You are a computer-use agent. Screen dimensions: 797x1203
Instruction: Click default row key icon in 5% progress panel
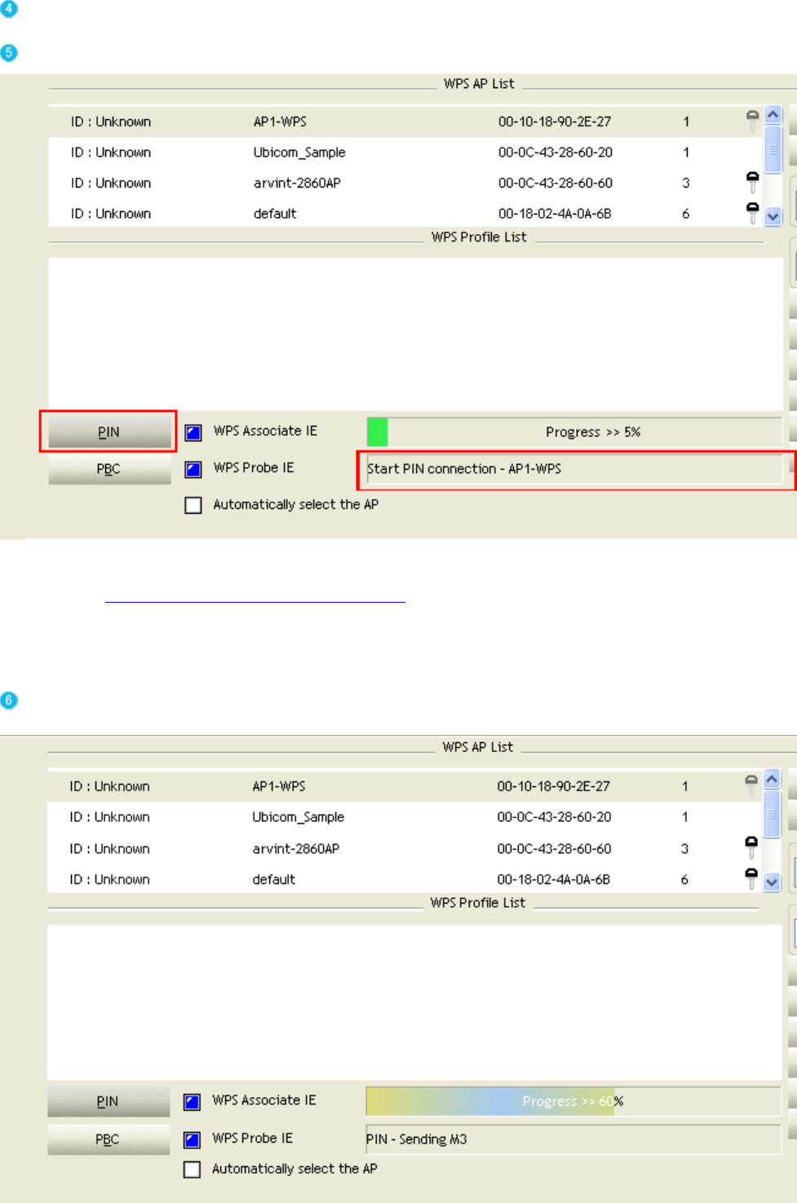[753, 213]
